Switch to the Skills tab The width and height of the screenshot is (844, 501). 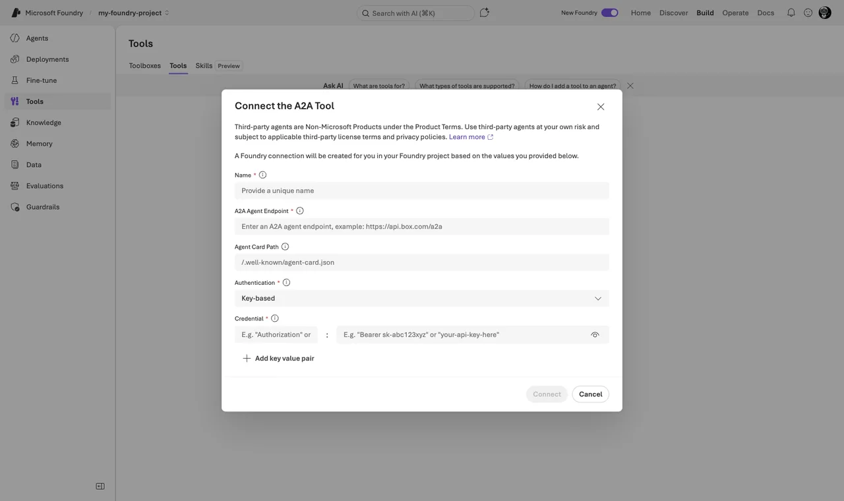(x=204, y=66)
